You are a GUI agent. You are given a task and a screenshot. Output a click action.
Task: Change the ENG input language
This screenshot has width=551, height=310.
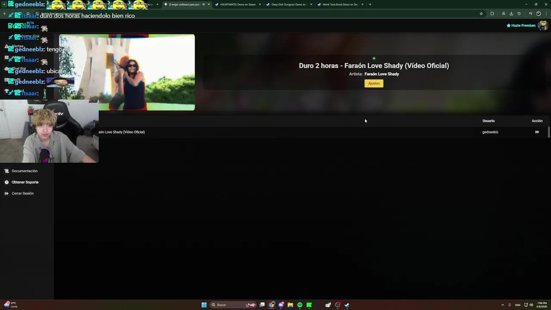tap(518, 305)
